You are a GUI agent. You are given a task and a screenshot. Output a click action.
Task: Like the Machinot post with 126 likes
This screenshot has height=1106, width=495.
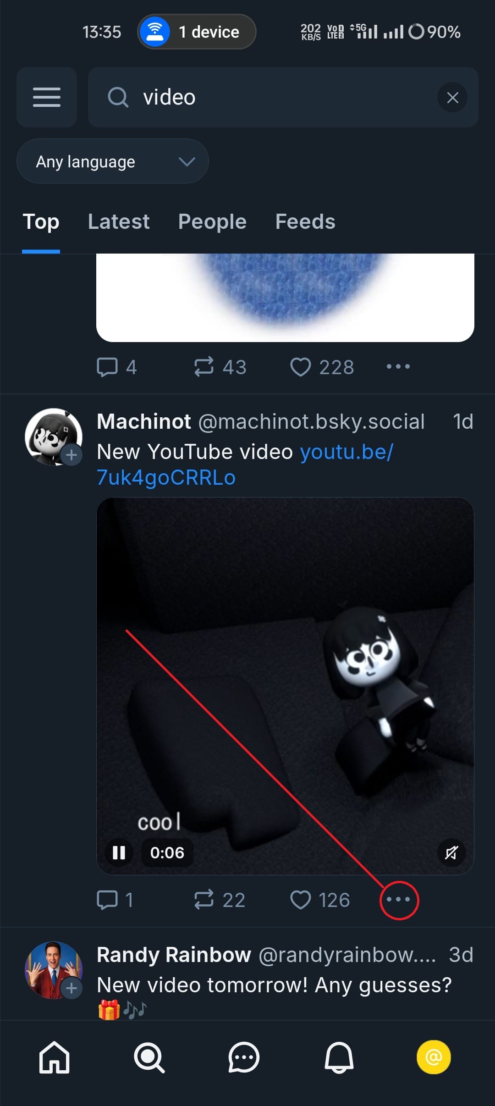point(301,900)
